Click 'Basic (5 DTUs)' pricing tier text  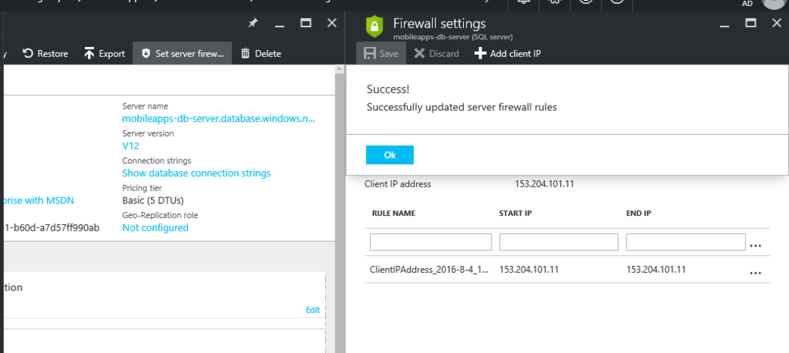[x=153, y=200]
